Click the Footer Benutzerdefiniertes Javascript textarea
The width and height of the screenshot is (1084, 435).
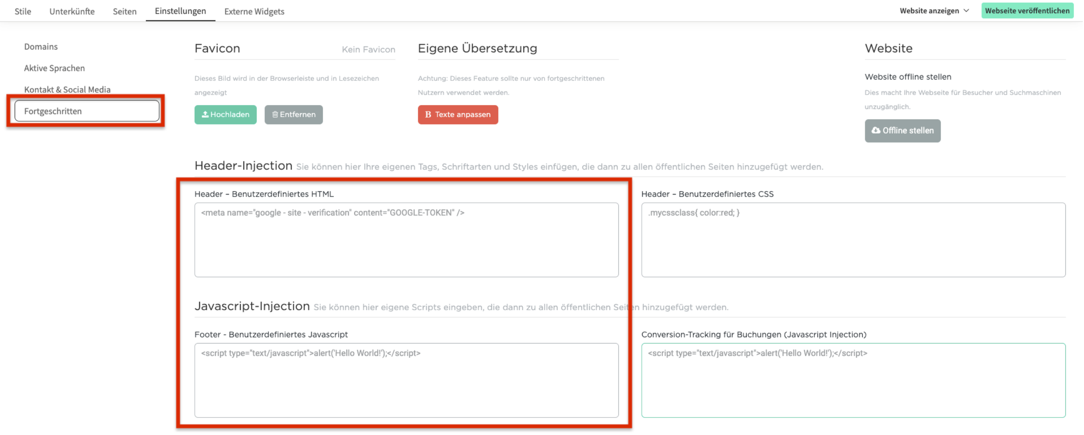(406, 380)
